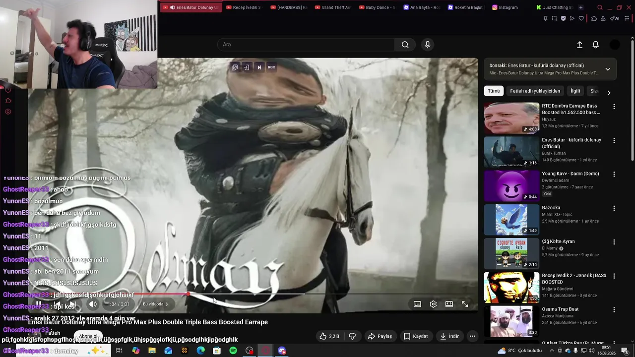Open the browser AI assistant button
Image resolution: width=635 pixels, height=357 pixels.
pyautogui.click(x=615, y=18)
